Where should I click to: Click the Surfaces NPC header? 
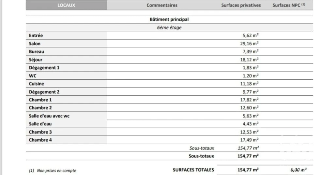(x=289, y=5)
